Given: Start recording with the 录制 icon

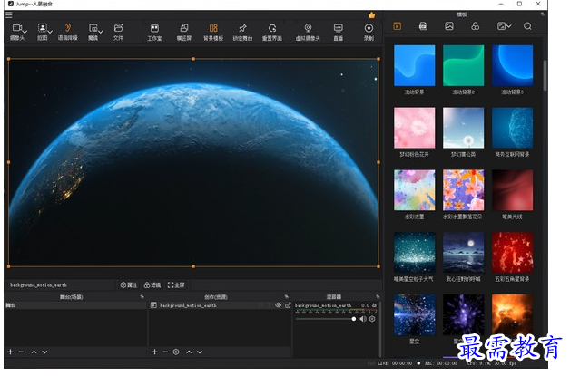Looking at the screenshot, I should tap(369, 28).
